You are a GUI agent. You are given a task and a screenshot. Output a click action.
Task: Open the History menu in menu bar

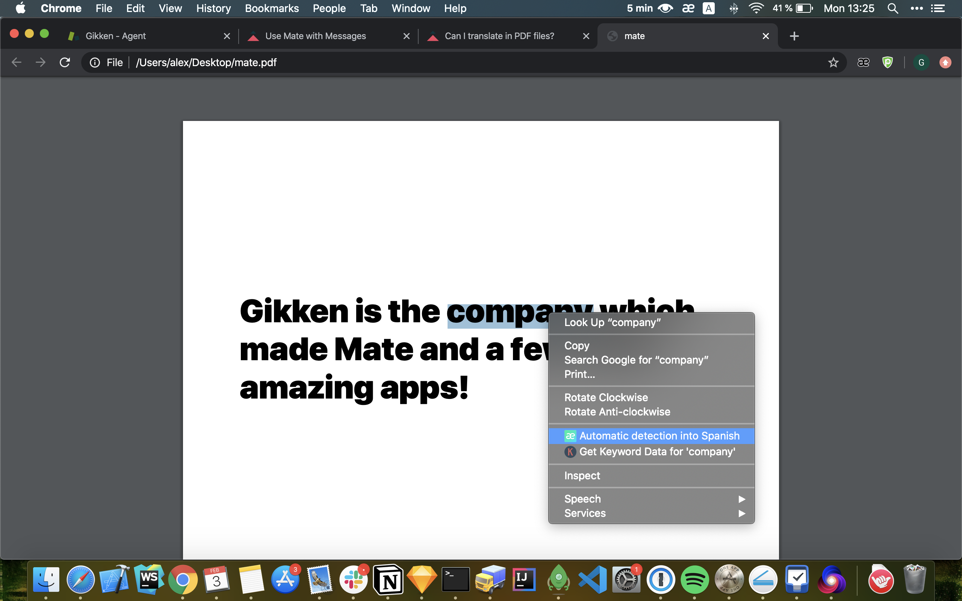point(213,8)
